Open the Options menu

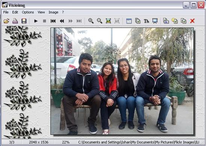(x=28, y=12)
